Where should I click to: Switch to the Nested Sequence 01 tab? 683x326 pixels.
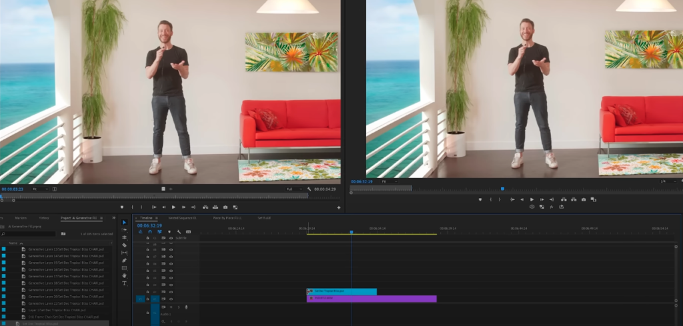[x=183, y=217]
